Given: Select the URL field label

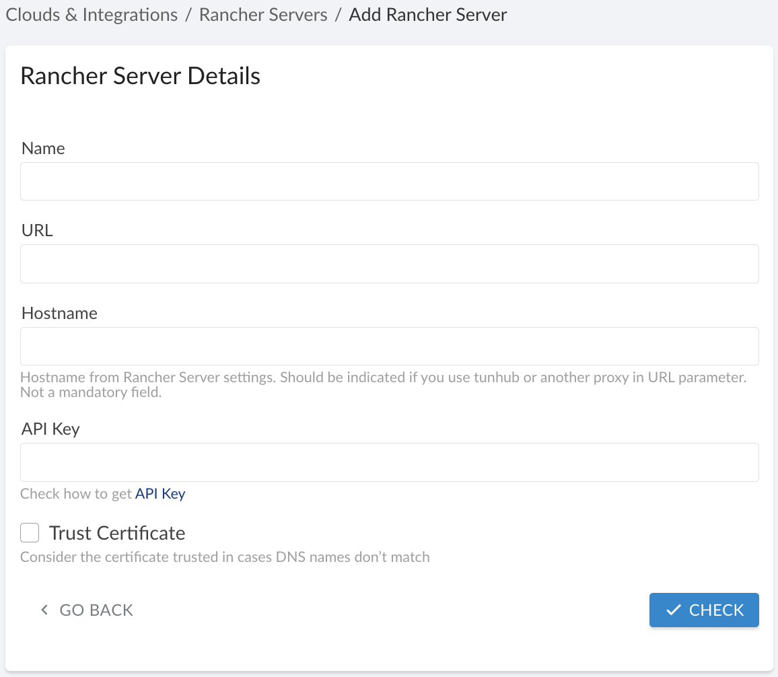Looking at the screenshot, I should coord(36,230).
